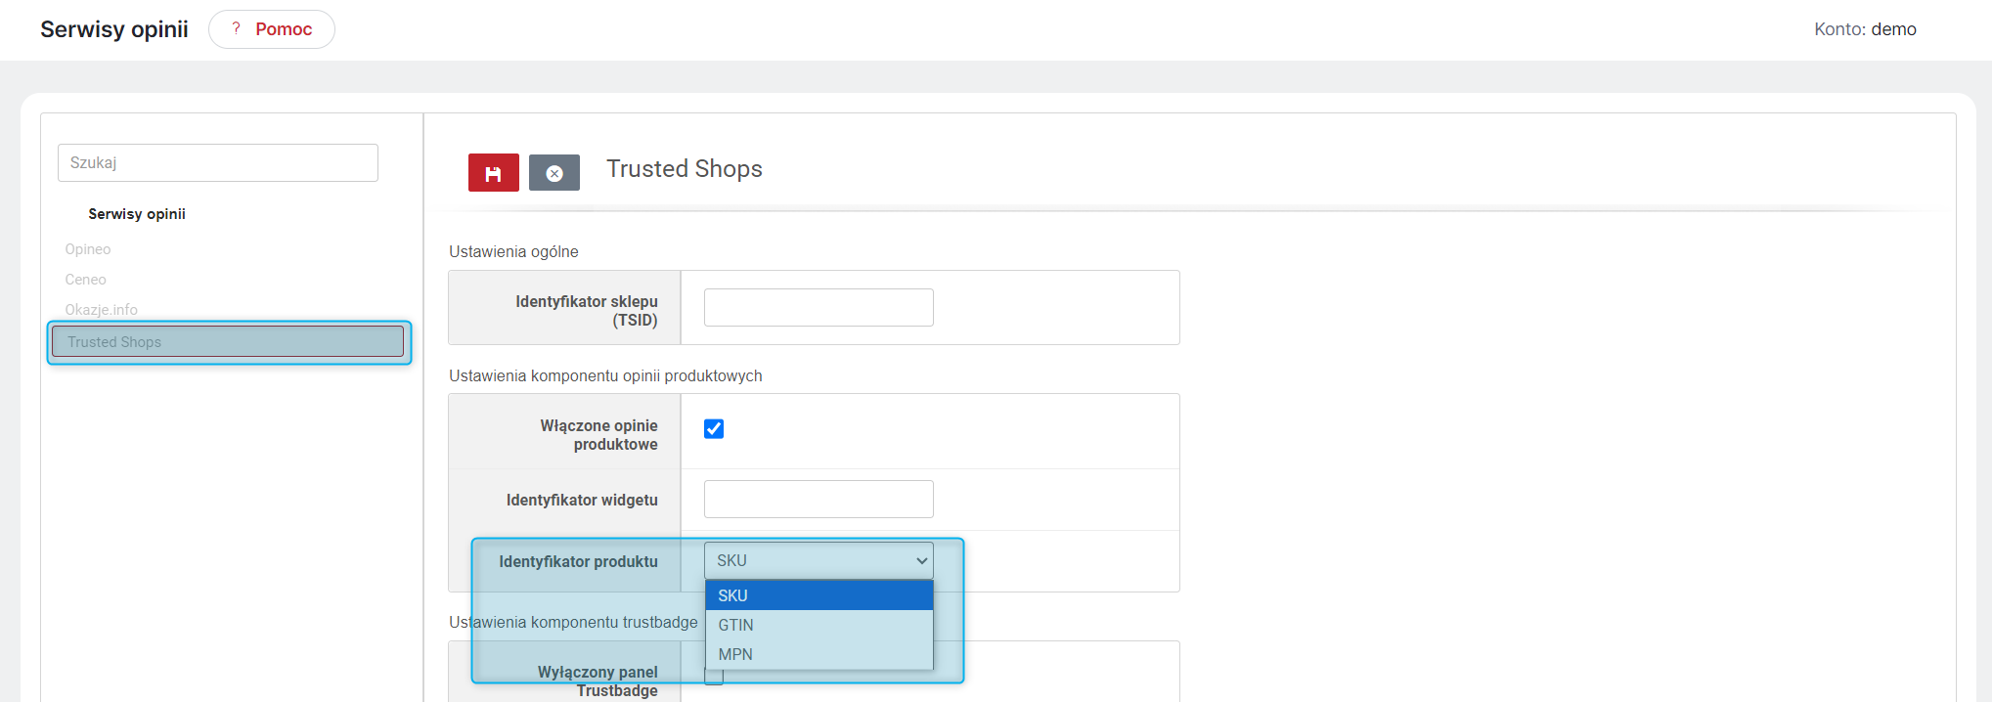Click the Serwisy opinii page title

(x=114, y=29)
